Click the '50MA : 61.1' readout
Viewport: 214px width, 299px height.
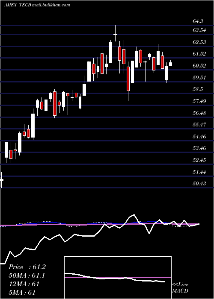27,276
